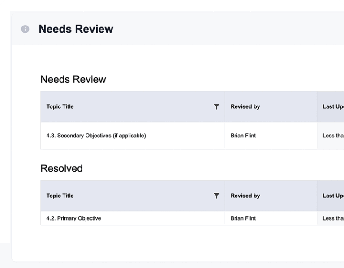Click the bold Needs Review panel title
344x268 pixels.
(x=76, y=29)
